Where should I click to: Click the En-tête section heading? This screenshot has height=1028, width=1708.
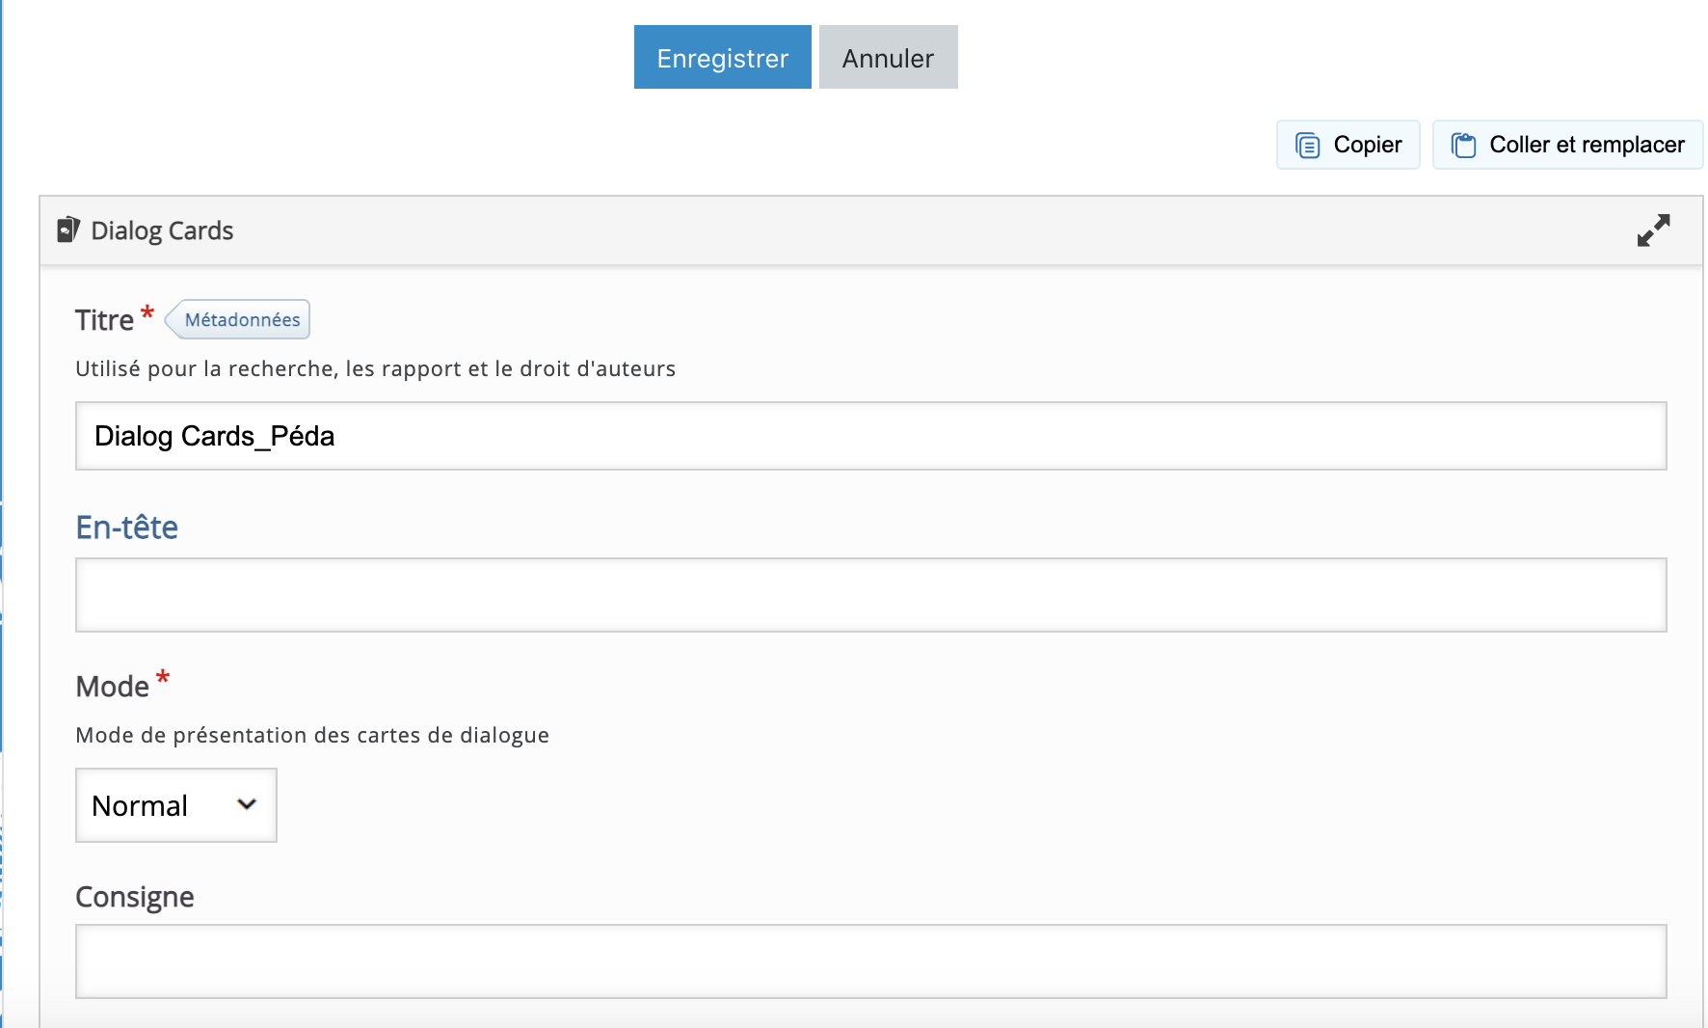click(x=126, y=528)
